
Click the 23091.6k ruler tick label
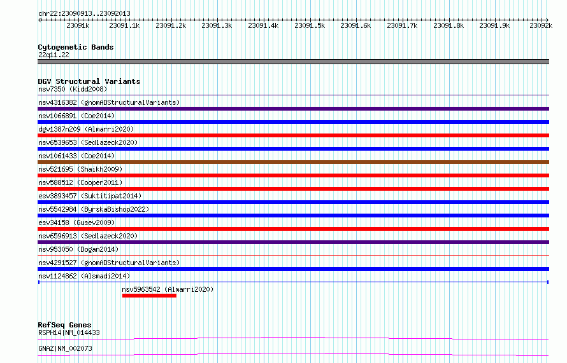(x=355, y=25)
